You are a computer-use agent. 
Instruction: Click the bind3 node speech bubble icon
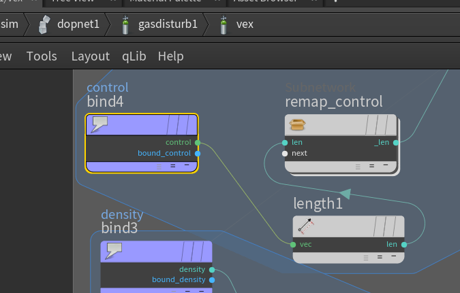(x=114, y=251)
